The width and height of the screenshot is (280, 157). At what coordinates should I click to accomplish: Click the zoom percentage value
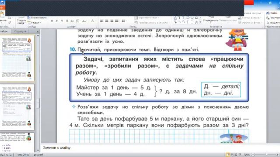[x=247, y=155]
